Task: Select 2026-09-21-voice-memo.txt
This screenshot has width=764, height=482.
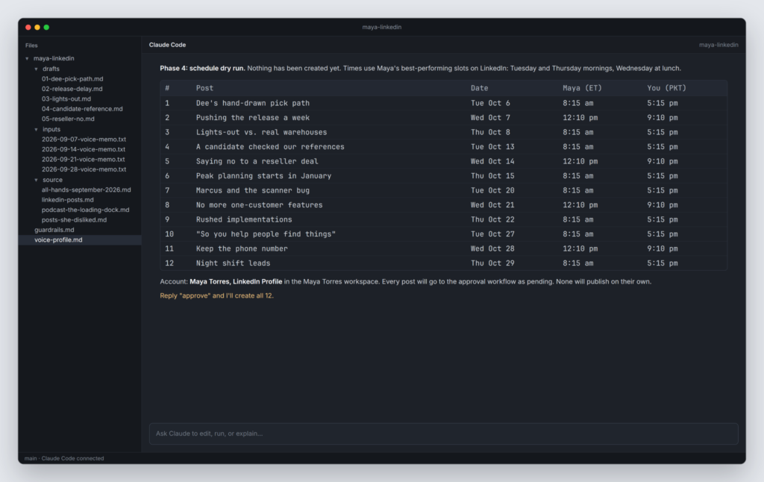Action: 83,160
